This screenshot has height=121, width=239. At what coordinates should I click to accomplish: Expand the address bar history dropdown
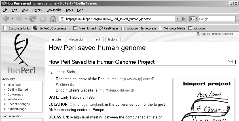coord(177,19)
